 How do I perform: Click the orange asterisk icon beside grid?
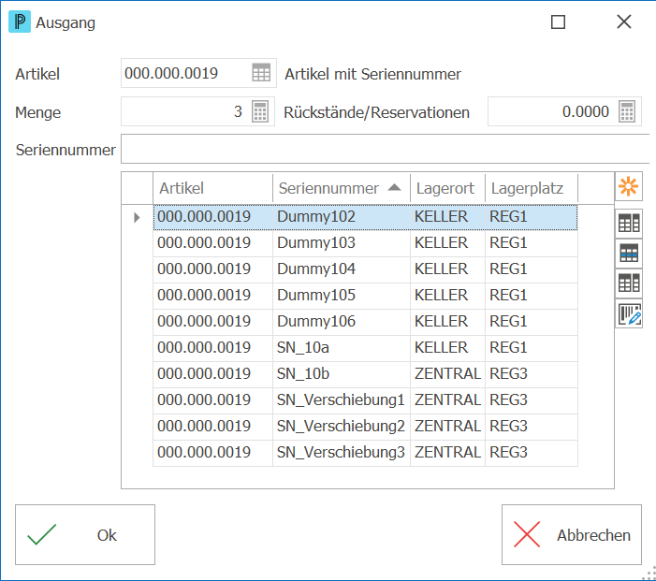pos(628,186)
